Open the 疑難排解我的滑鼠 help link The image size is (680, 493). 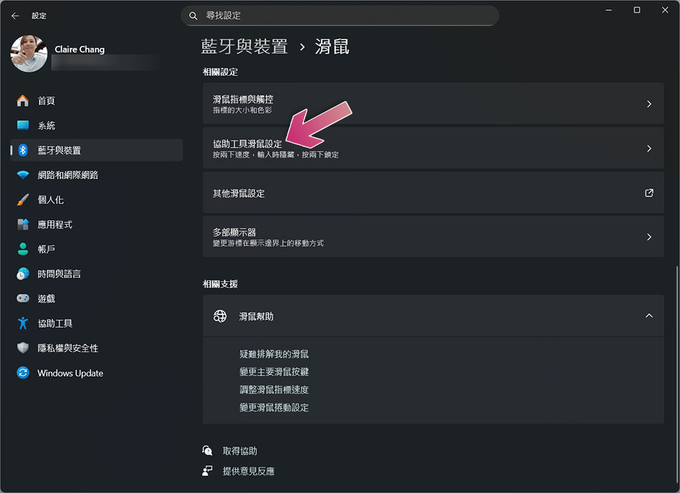[273, 354]
